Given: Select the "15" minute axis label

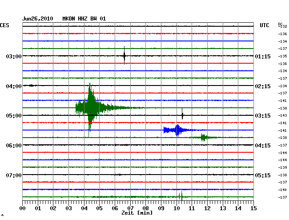Looking at the screenshot, I should coord(253,208).
